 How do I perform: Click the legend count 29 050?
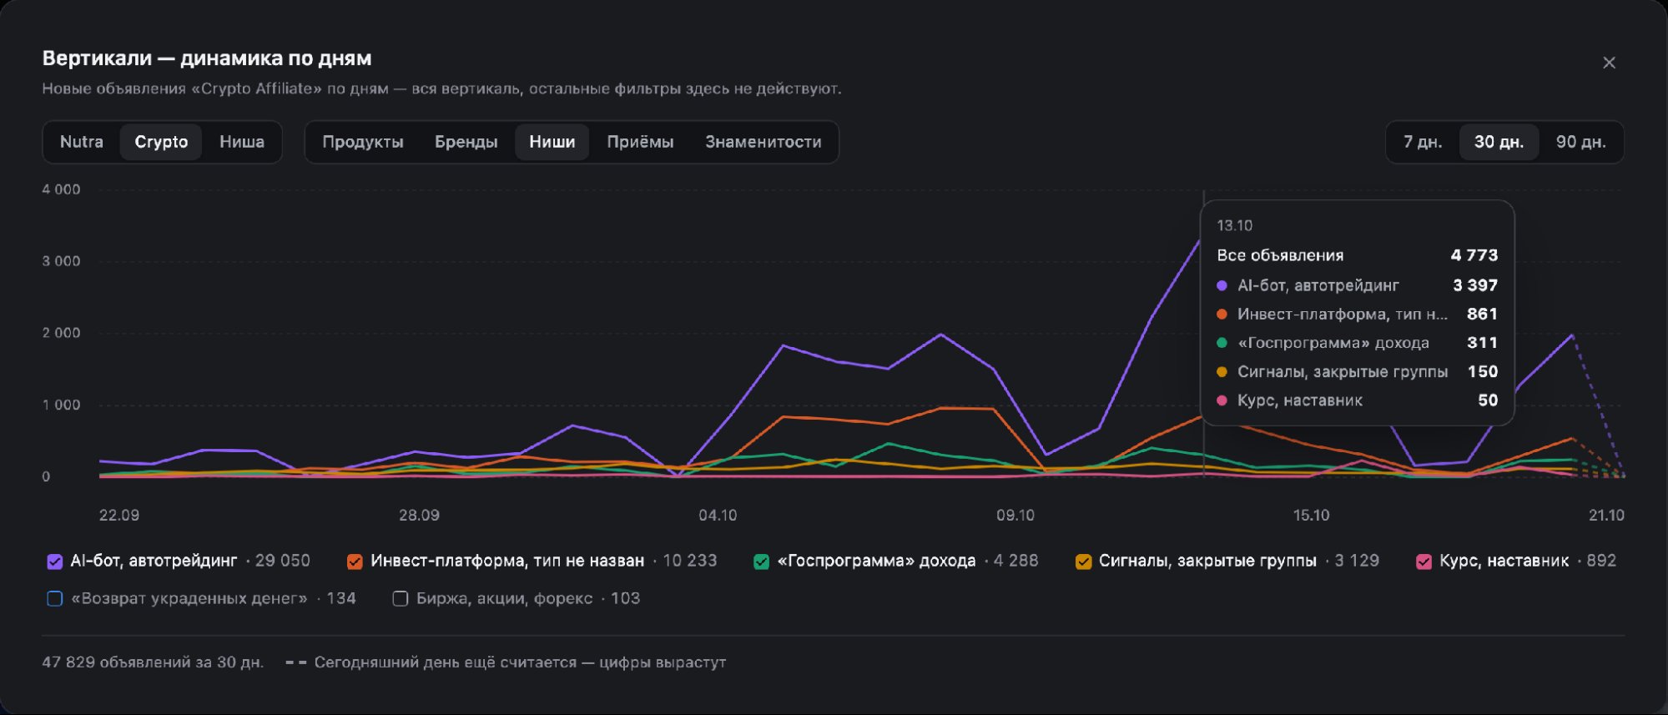tap(283, 561)
